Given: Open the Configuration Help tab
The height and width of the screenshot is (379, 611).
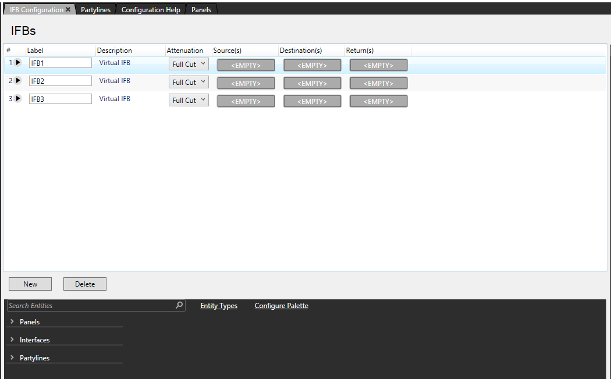Looking at the screenshot, I should (x=151, y=10).
